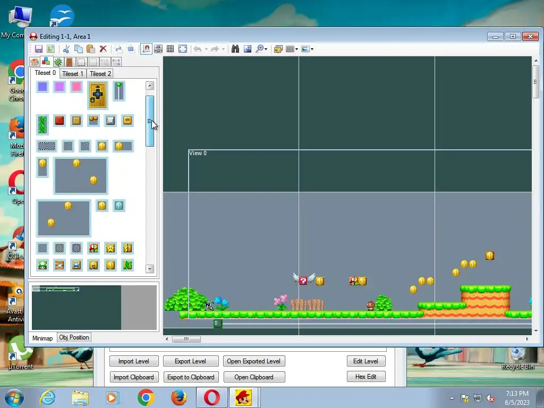Select the mushroom item block in palette
Viewport: 544px width, 408px height.
point(93,248)
